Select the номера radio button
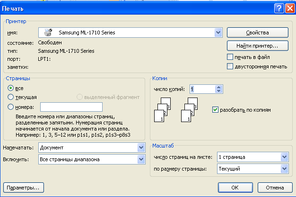The image size is (296, 197). pyautogui.click(x=10, y=107)
